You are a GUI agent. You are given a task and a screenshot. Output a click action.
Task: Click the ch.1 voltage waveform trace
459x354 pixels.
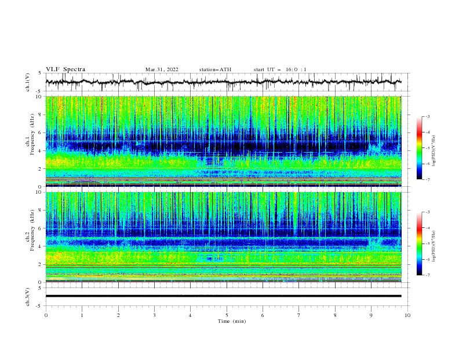pyautogui.click(x=223, y=82)
